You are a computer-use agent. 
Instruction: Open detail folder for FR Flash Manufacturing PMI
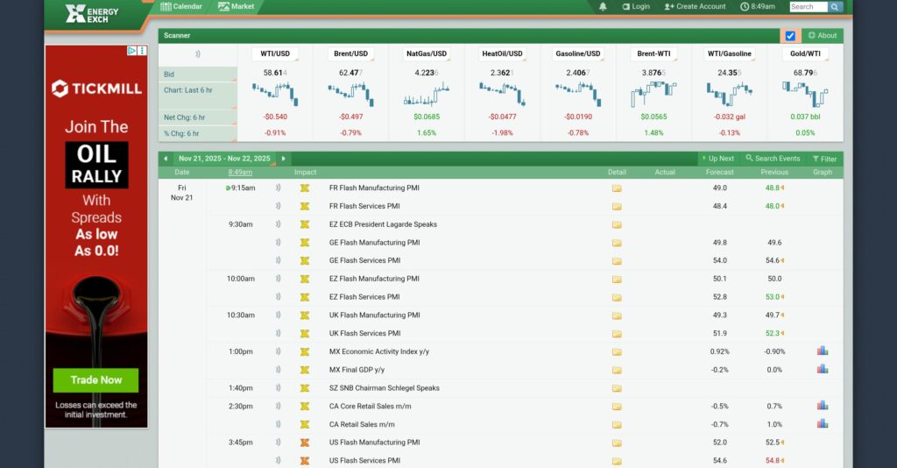tap(617, 188)
